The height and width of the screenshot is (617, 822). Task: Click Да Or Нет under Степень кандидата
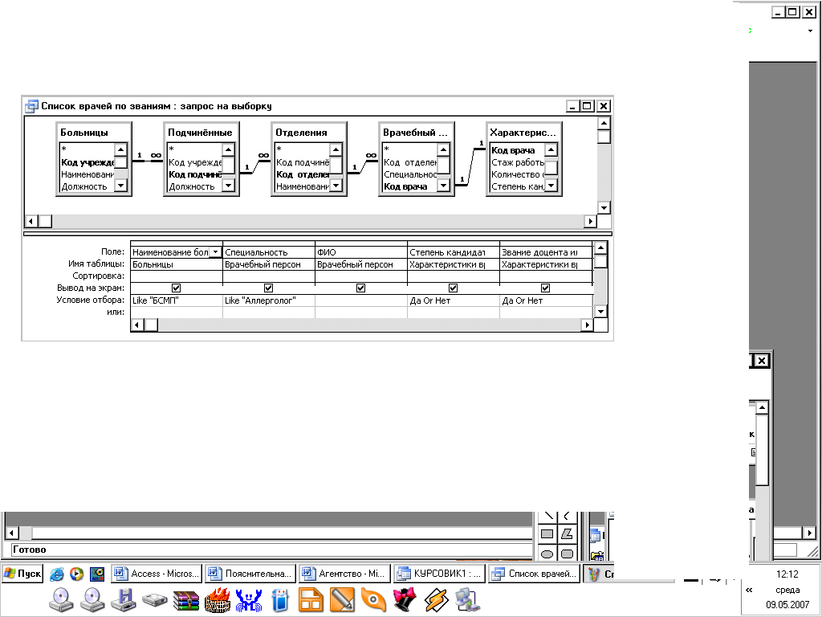(453, 300)
